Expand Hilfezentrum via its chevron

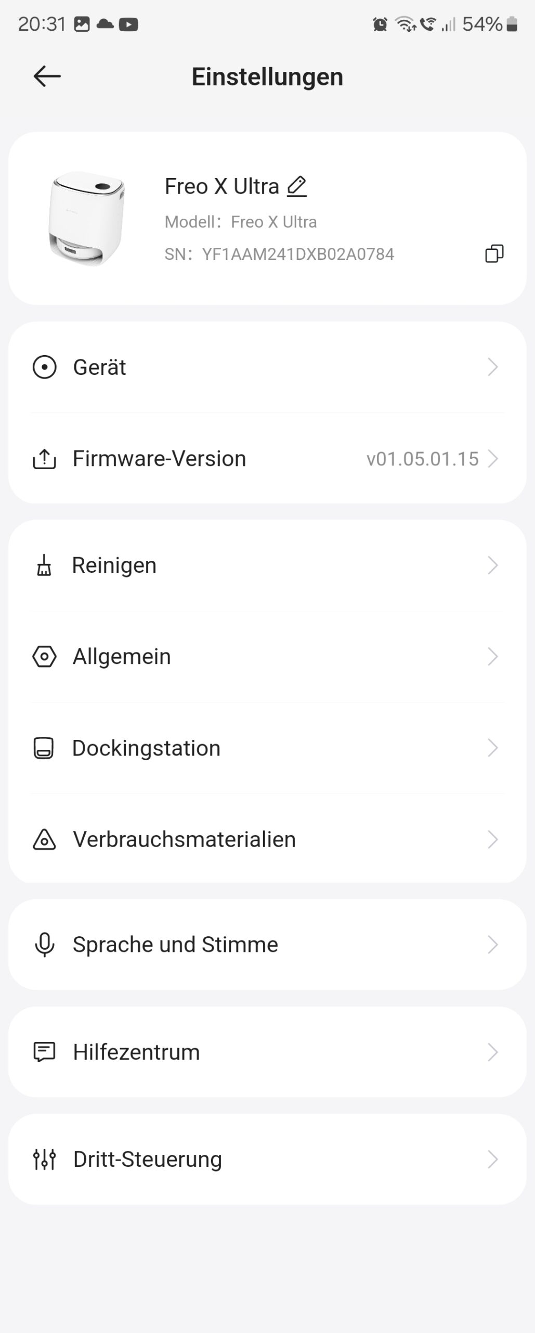click(492, 1052)
